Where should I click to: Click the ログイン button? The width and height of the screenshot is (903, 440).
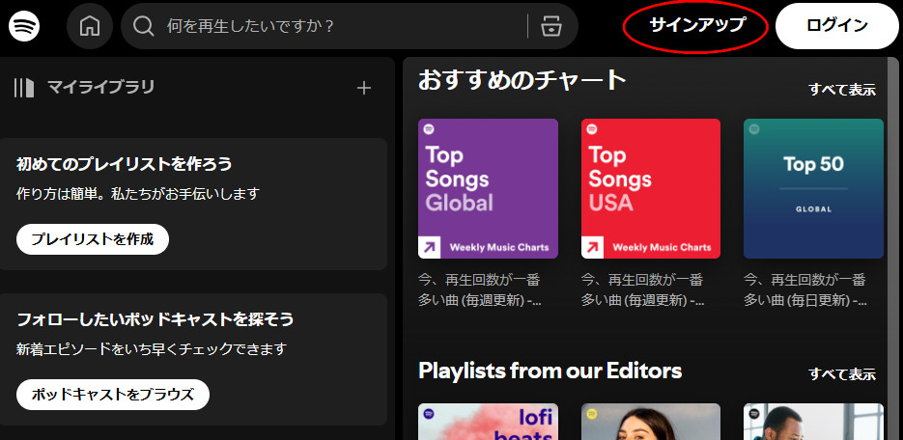[836, 26]
